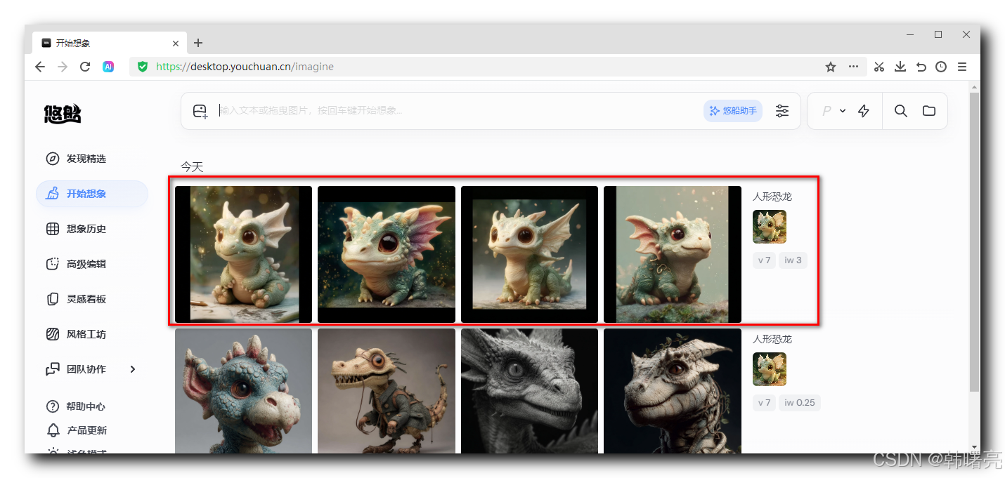Click the green security shield icon
The height and width of the screenshot is (478, 1005).
tap(143, 67)
